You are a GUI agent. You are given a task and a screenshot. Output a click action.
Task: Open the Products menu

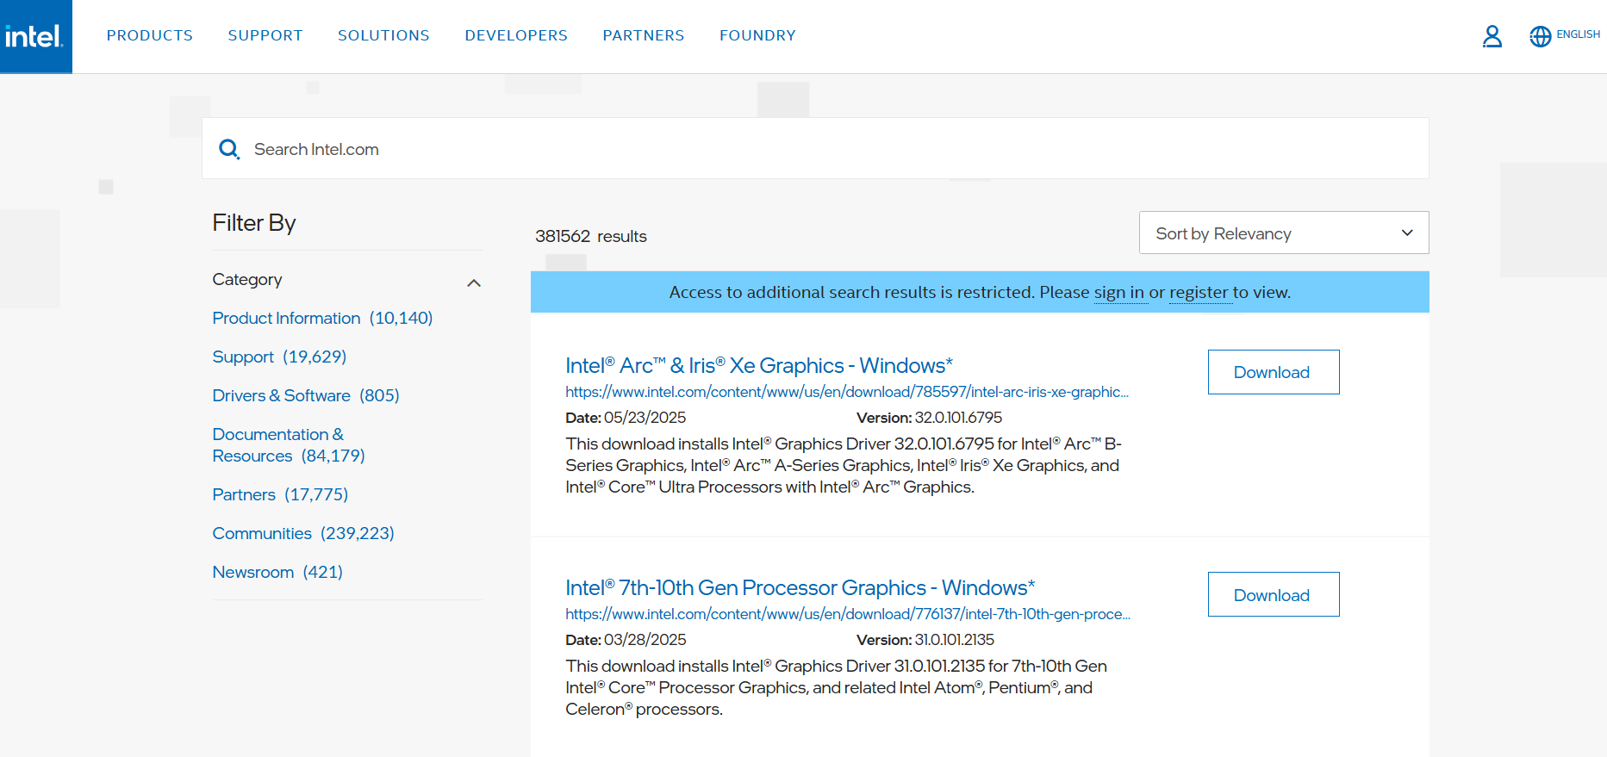[150, 35]
